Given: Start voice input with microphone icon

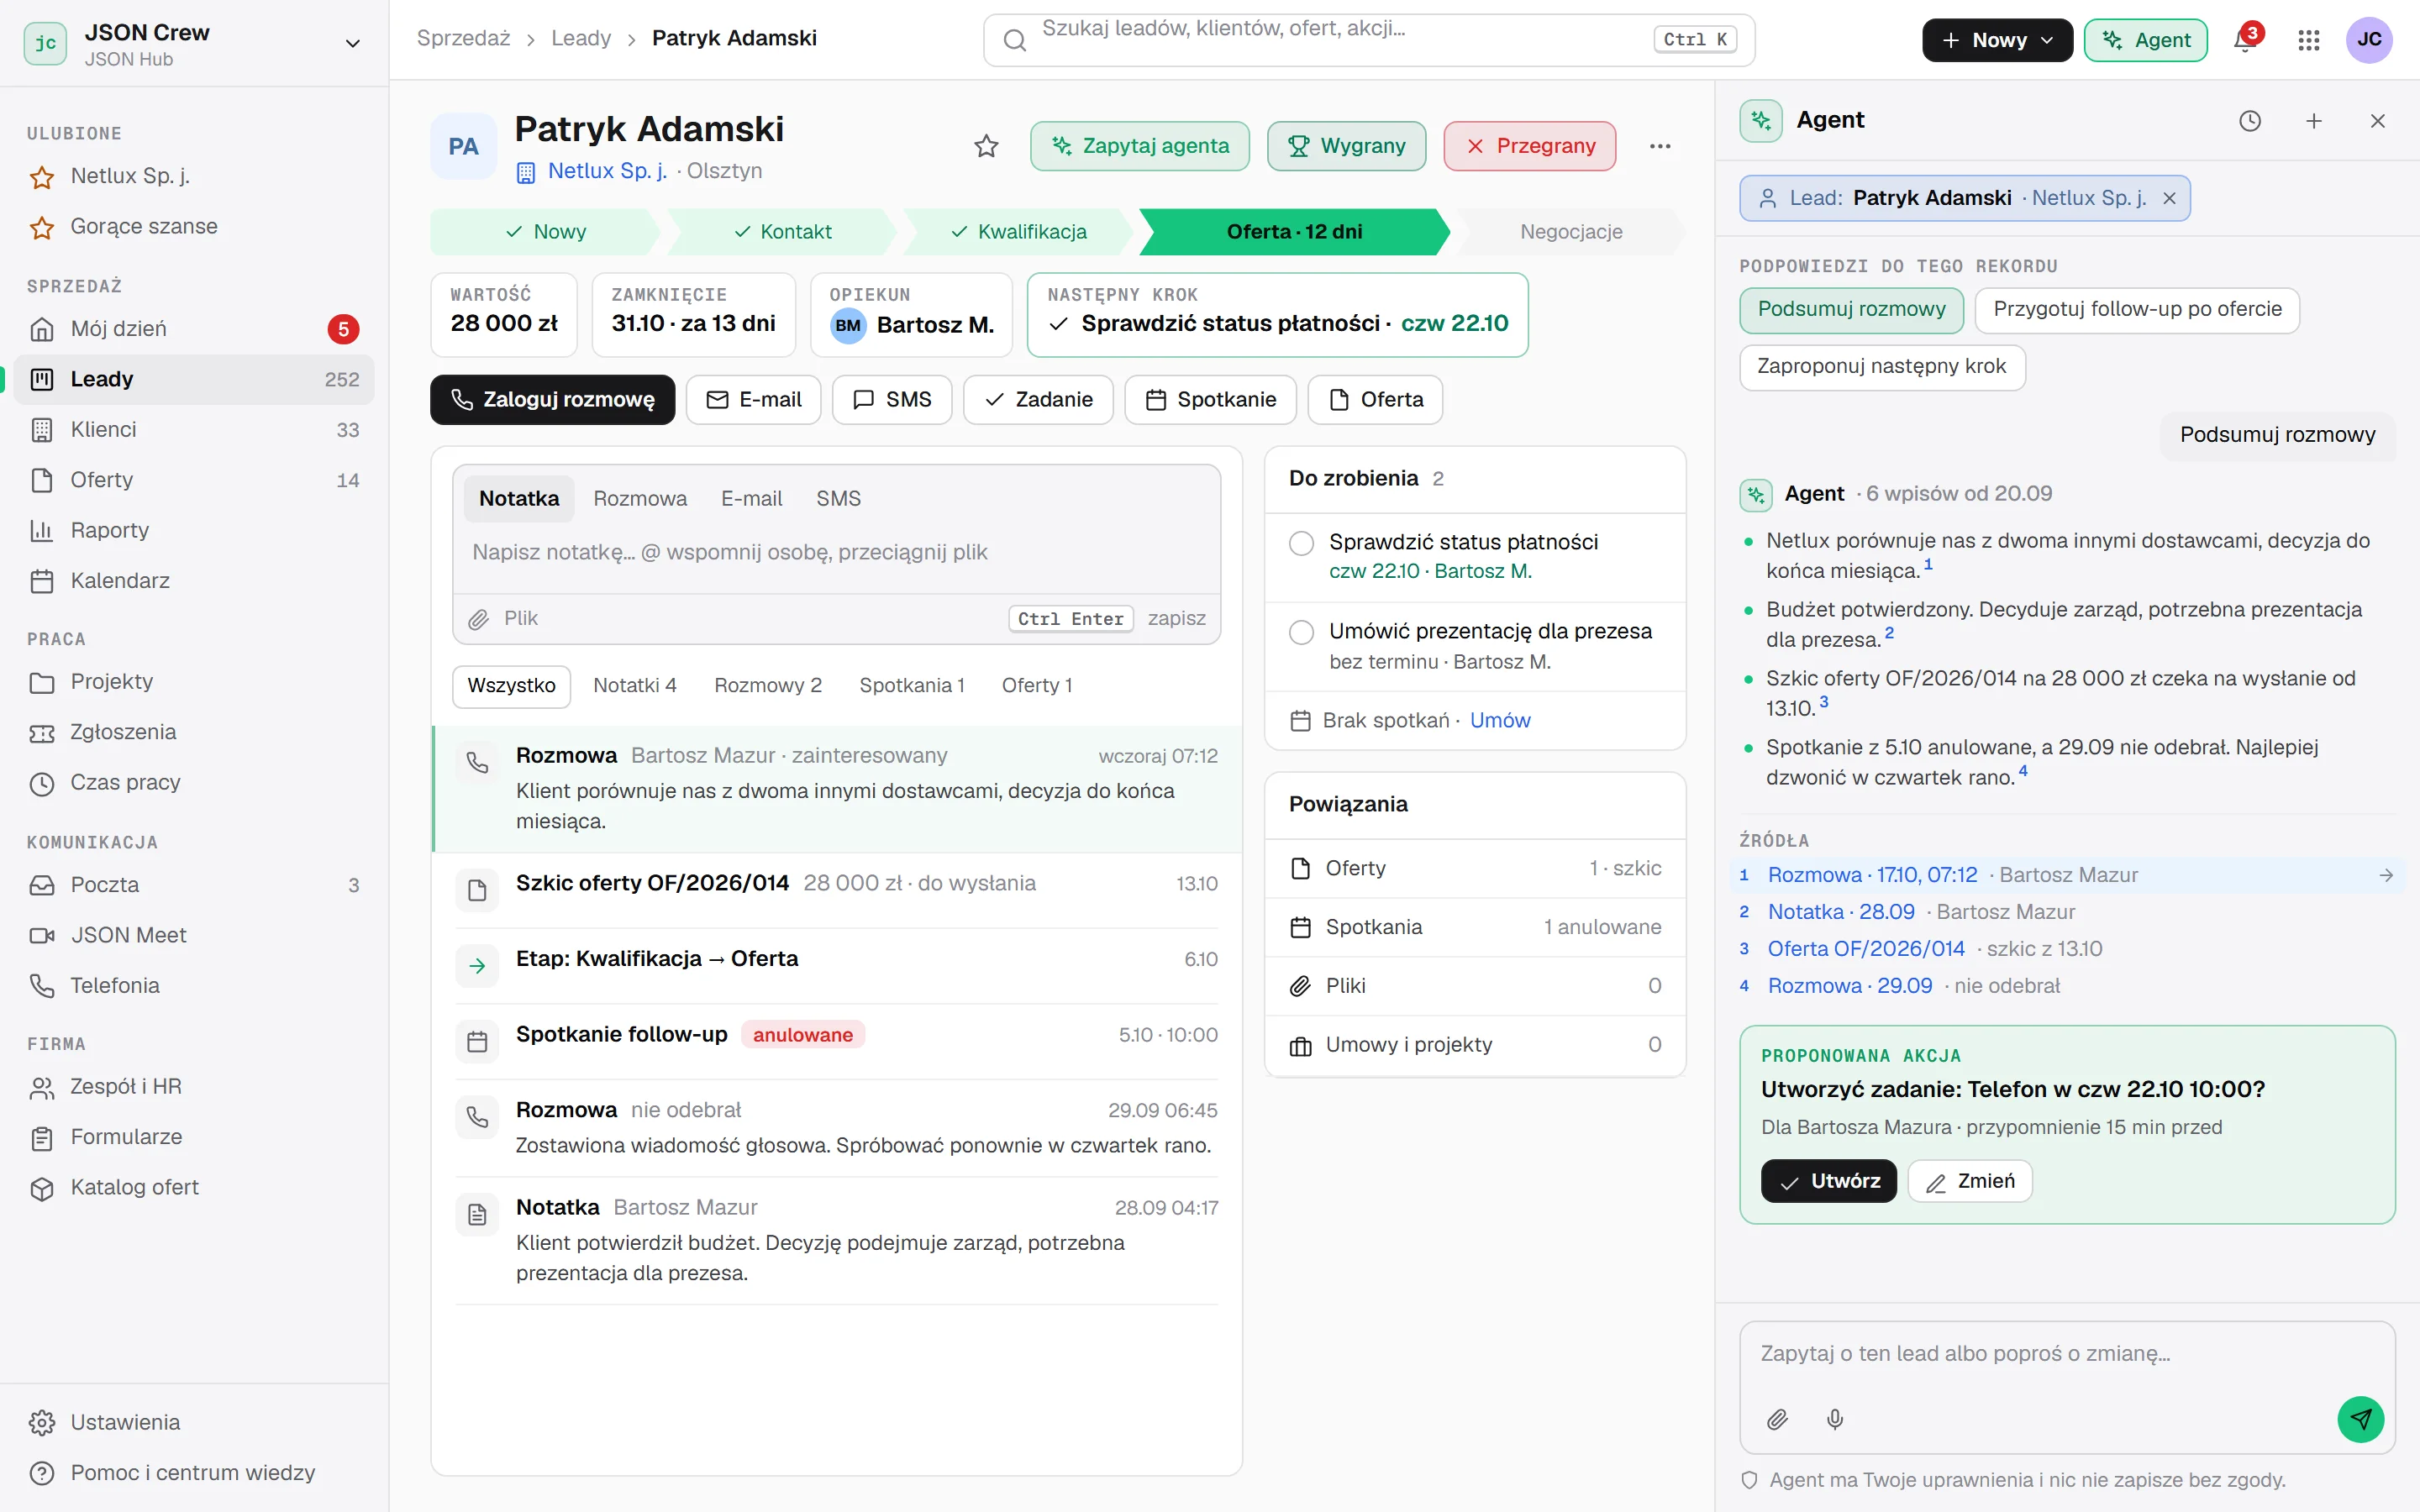Looking at the screenshot, I should (x=1835, y=1419).
